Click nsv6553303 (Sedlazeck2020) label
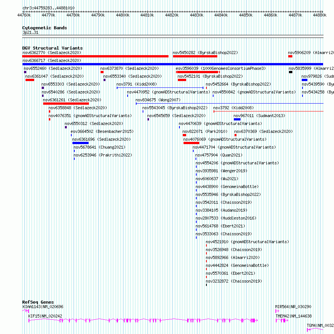The image size is (334, 334). pyautogui.click(x=71, y=84)
